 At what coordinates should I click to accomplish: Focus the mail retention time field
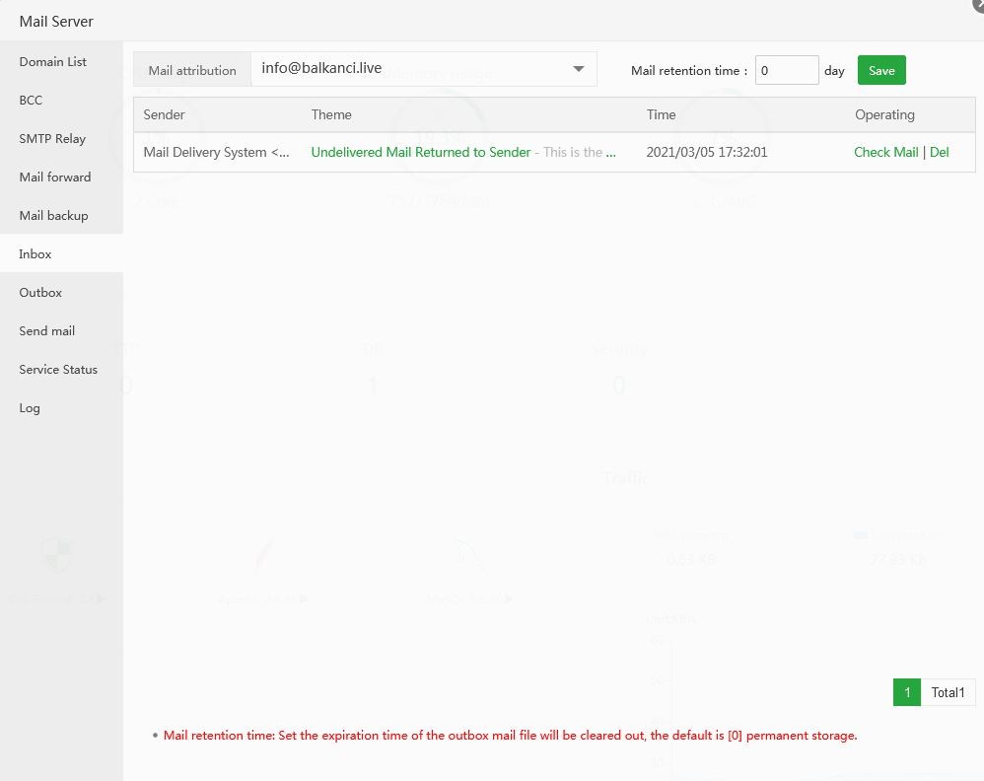point(787,70)
